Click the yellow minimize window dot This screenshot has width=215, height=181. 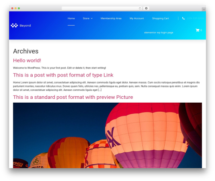pos(15,8)
